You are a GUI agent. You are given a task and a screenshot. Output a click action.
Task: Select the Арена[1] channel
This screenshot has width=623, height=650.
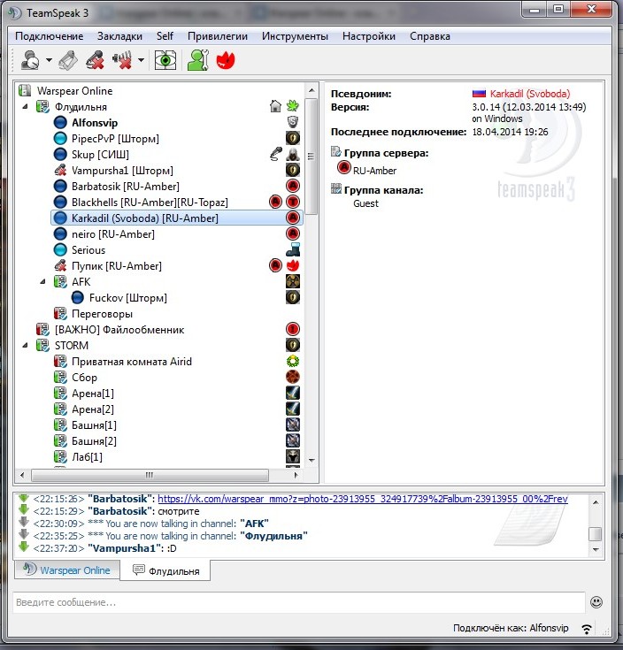[93, 393]
